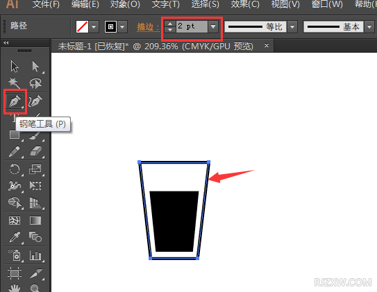Select the Rotate tool

click(15, 169)
